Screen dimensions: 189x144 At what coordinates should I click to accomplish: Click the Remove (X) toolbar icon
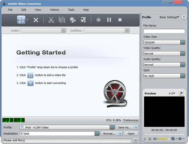(36, 20)
